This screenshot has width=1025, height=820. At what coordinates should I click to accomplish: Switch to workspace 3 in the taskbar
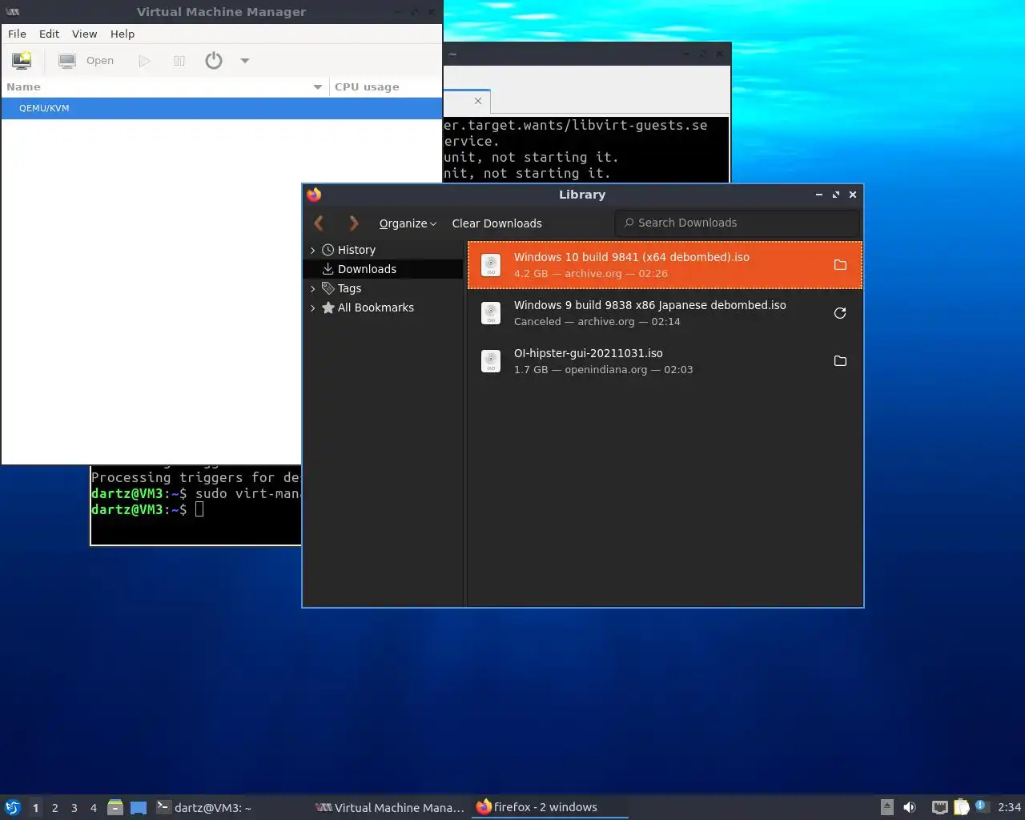74,808
